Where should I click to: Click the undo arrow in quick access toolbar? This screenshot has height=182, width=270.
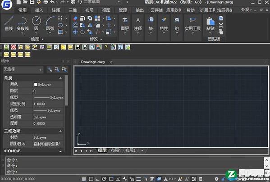click(x=53, y=2)
